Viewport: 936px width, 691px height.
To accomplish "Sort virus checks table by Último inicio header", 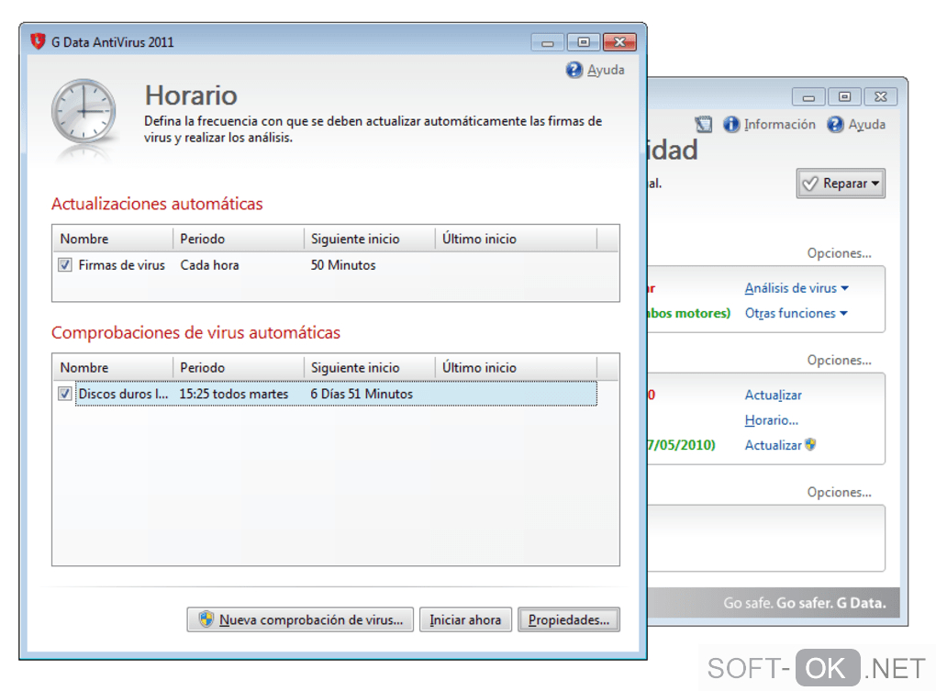I will [x=516, y=368].
